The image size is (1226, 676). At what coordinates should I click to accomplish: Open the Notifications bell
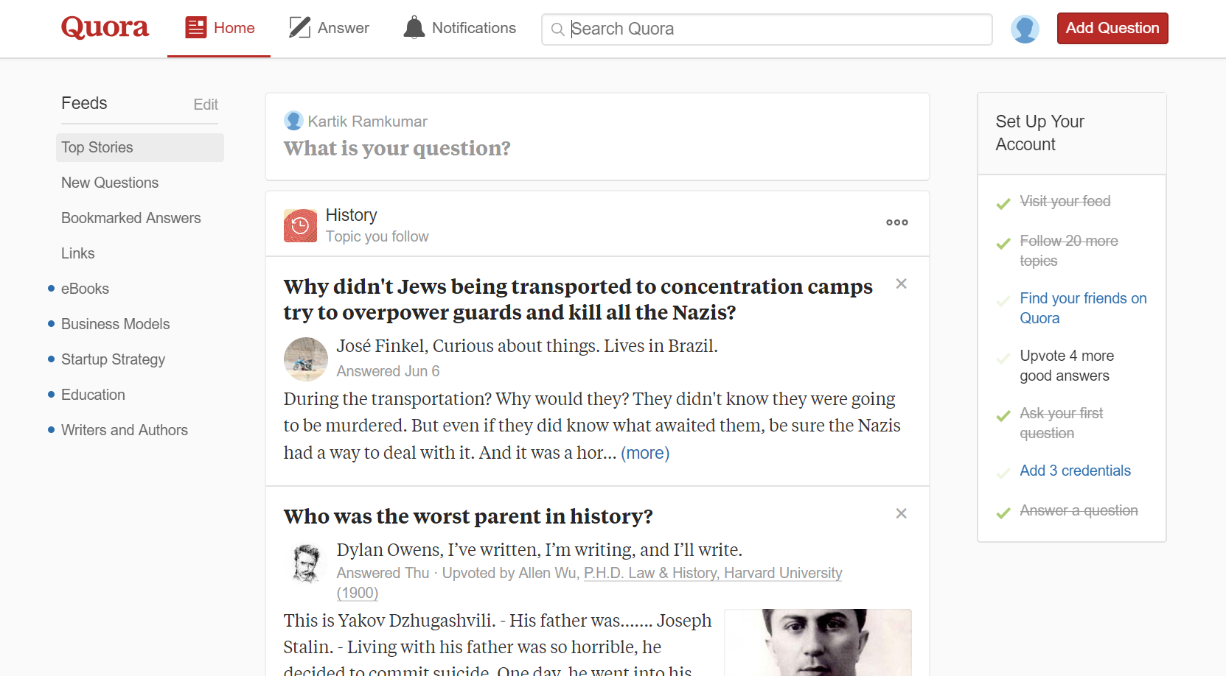414,27
